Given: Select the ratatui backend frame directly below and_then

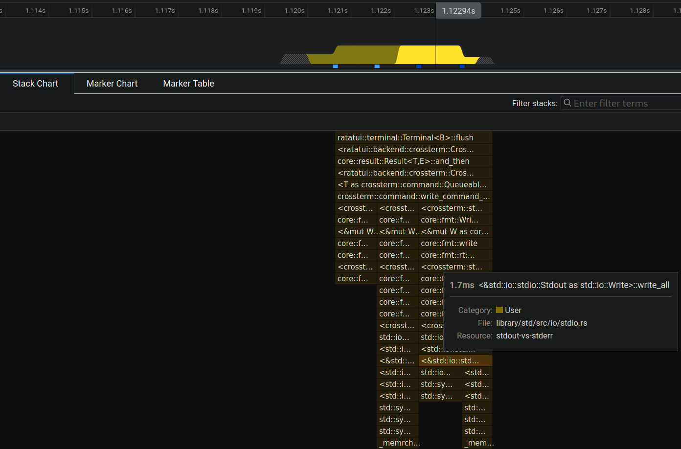Looking at the screenshot, I should coord(414,173).
